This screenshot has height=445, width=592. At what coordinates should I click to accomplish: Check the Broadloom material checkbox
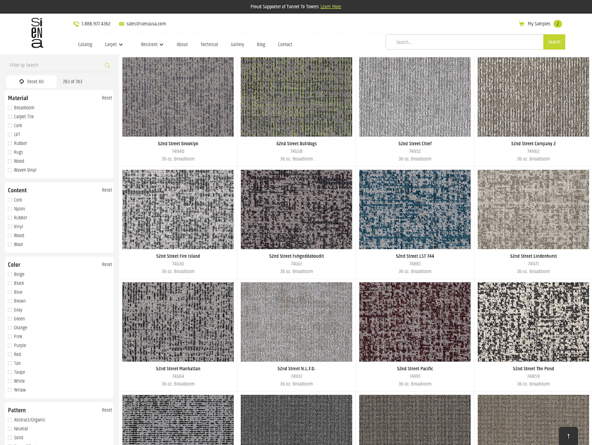click(10, 108)
